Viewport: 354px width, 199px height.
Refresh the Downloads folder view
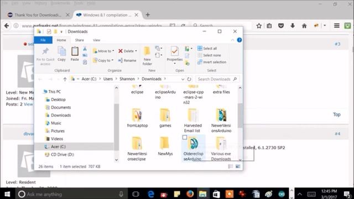pyautogui.click(x=189, y=79)
